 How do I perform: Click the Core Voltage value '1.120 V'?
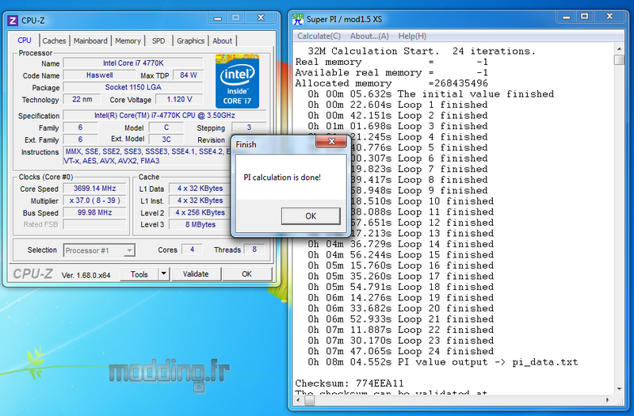tap(179, 100)
